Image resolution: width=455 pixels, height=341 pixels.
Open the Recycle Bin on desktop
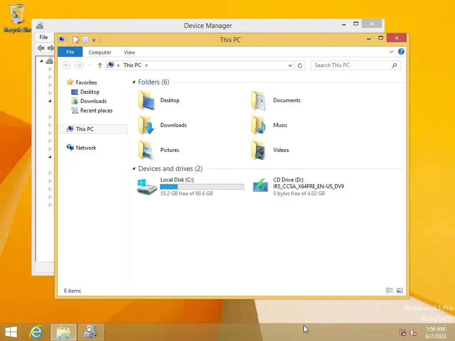coord(17,18)
